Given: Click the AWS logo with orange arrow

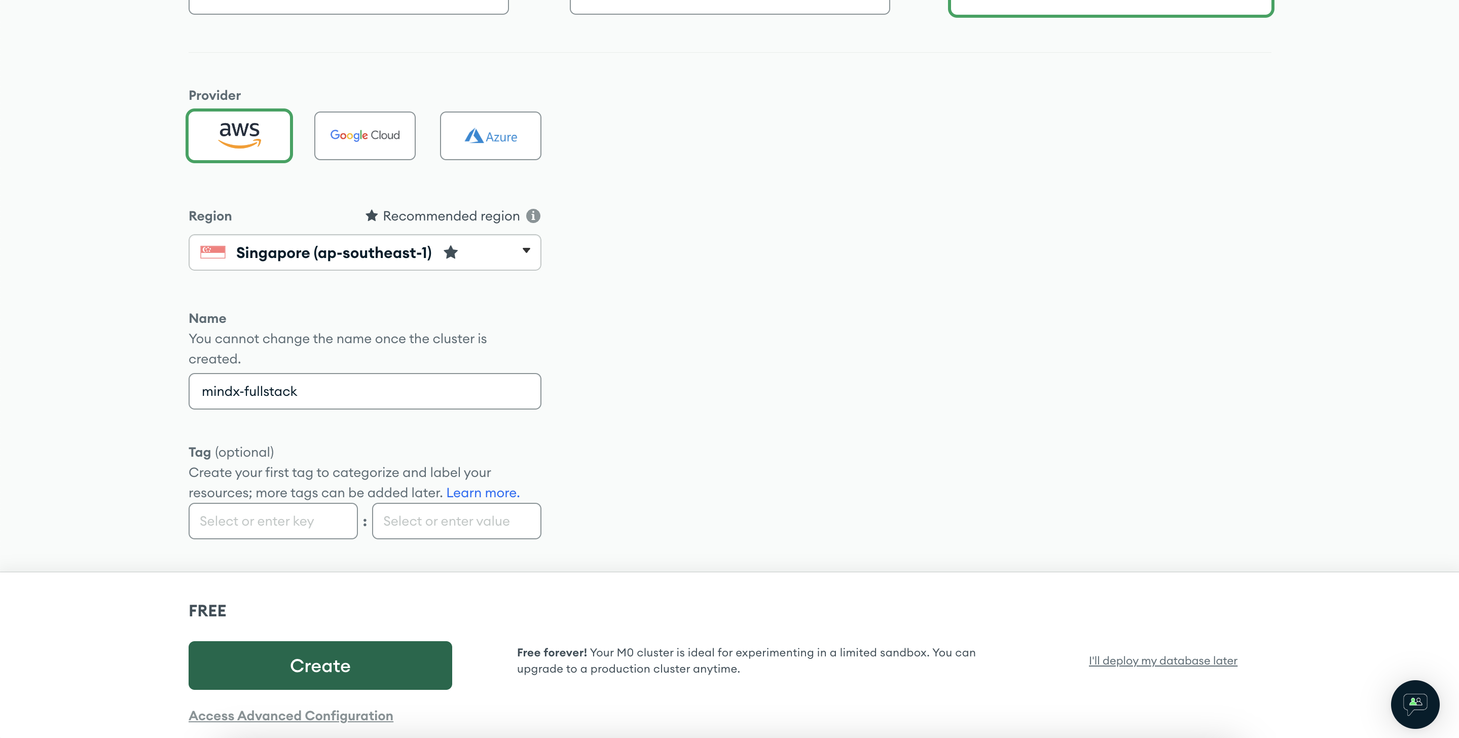Looking at the screenshot, I should coord(240,135).
